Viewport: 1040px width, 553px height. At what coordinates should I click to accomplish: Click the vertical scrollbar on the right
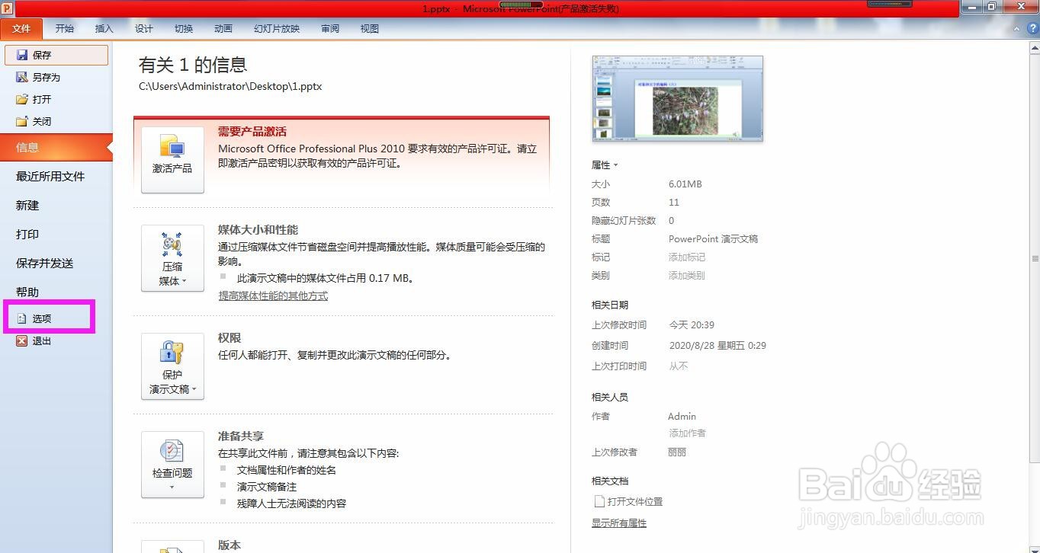tap(1035, 259)
